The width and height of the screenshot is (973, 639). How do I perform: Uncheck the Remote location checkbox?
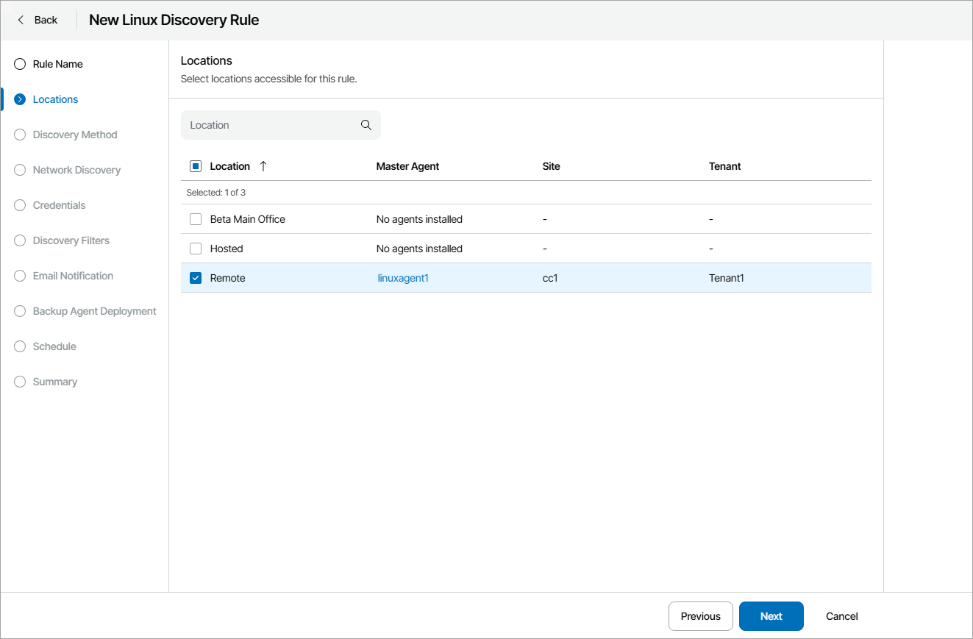[x=196, y=278]
